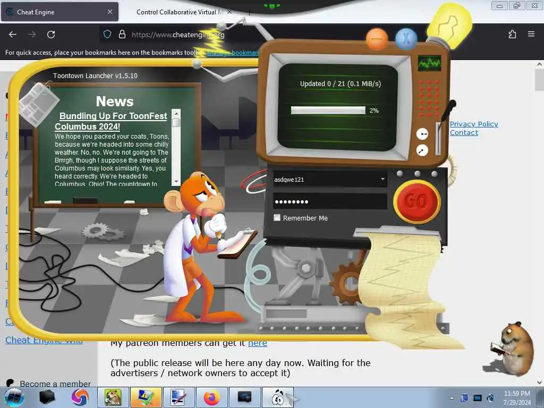The height and width of the screenshot is (408, 544).
Task: Open the monitor with pen taskbar icon
Action: tap(178, 397)
